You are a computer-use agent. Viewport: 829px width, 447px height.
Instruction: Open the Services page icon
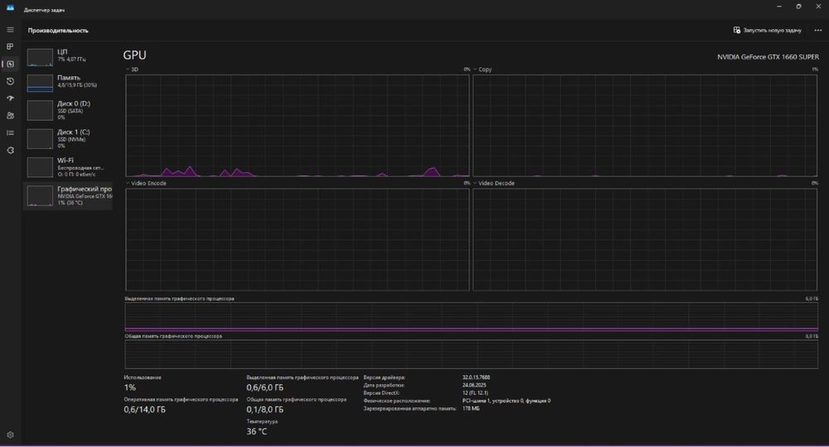(10, 151)
